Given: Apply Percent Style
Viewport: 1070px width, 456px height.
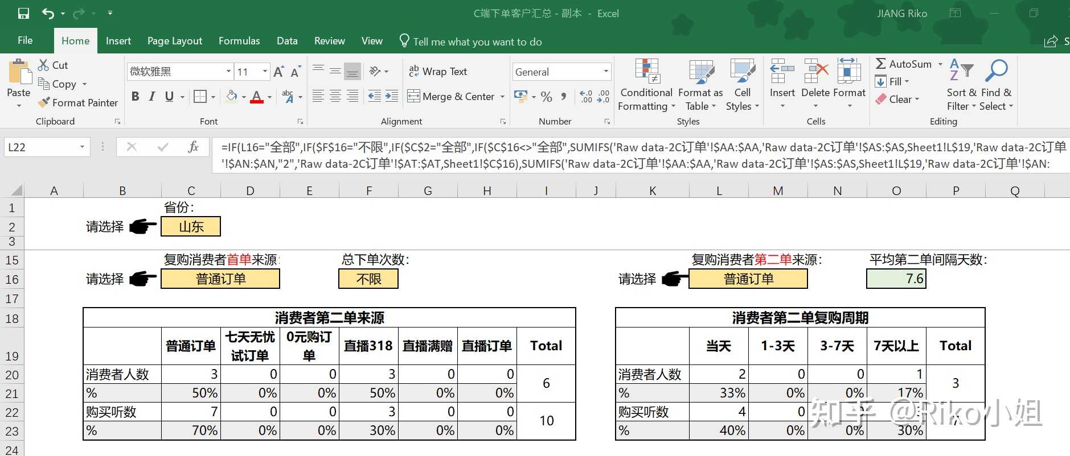Looking at the screenshot, I should tap(547, 97).
